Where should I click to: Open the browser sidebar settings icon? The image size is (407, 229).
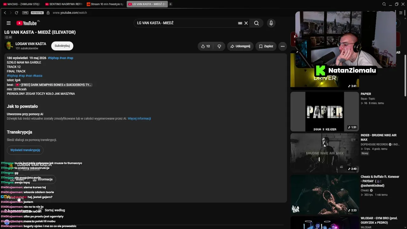(401, 13)
